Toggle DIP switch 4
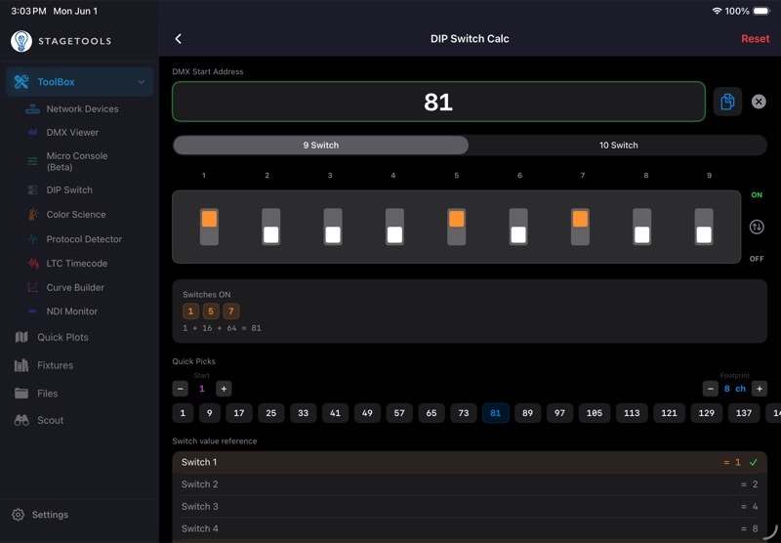 394,227
